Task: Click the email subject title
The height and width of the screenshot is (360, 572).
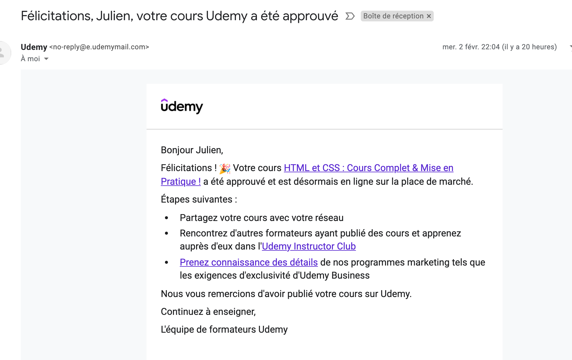Action: click(179, 16)
